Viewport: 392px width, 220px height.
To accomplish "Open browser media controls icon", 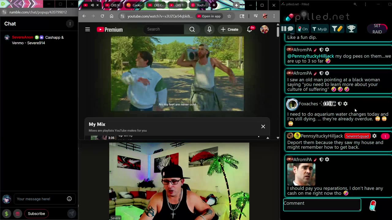I will tap(256, 16).
